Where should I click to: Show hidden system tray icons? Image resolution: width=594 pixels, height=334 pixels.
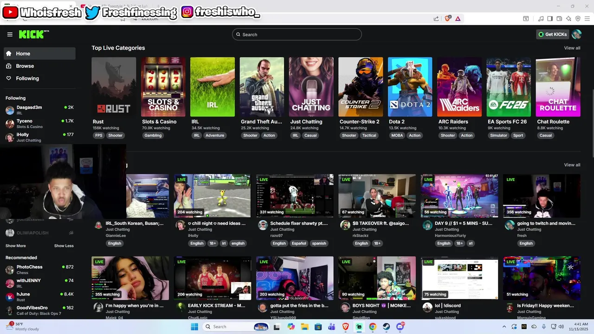tap(504, 327)
